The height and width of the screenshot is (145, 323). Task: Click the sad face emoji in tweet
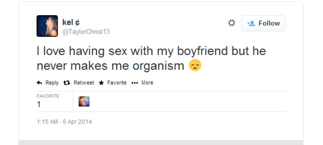coord(195,65)
